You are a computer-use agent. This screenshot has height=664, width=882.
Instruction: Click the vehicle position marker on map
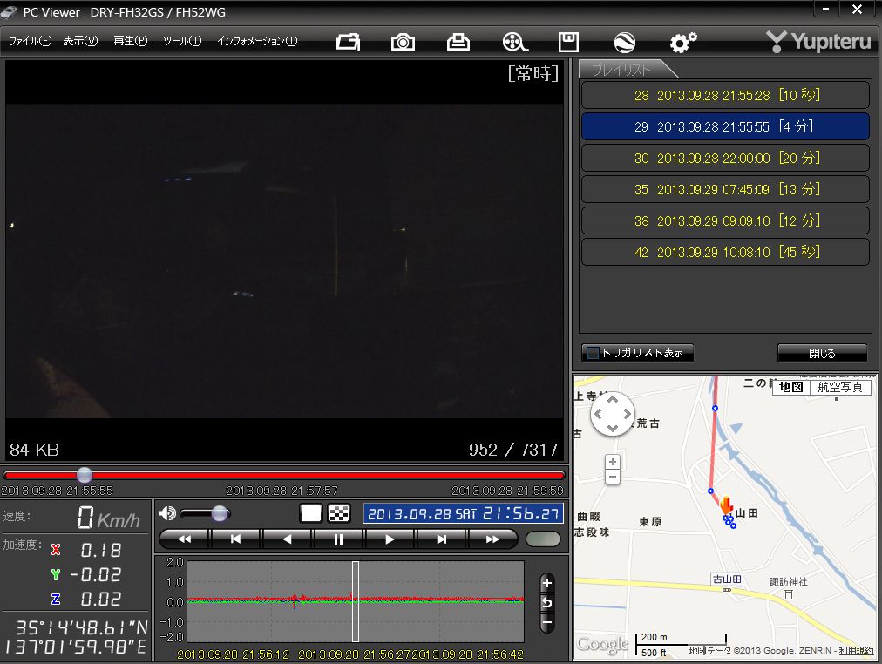726,505
